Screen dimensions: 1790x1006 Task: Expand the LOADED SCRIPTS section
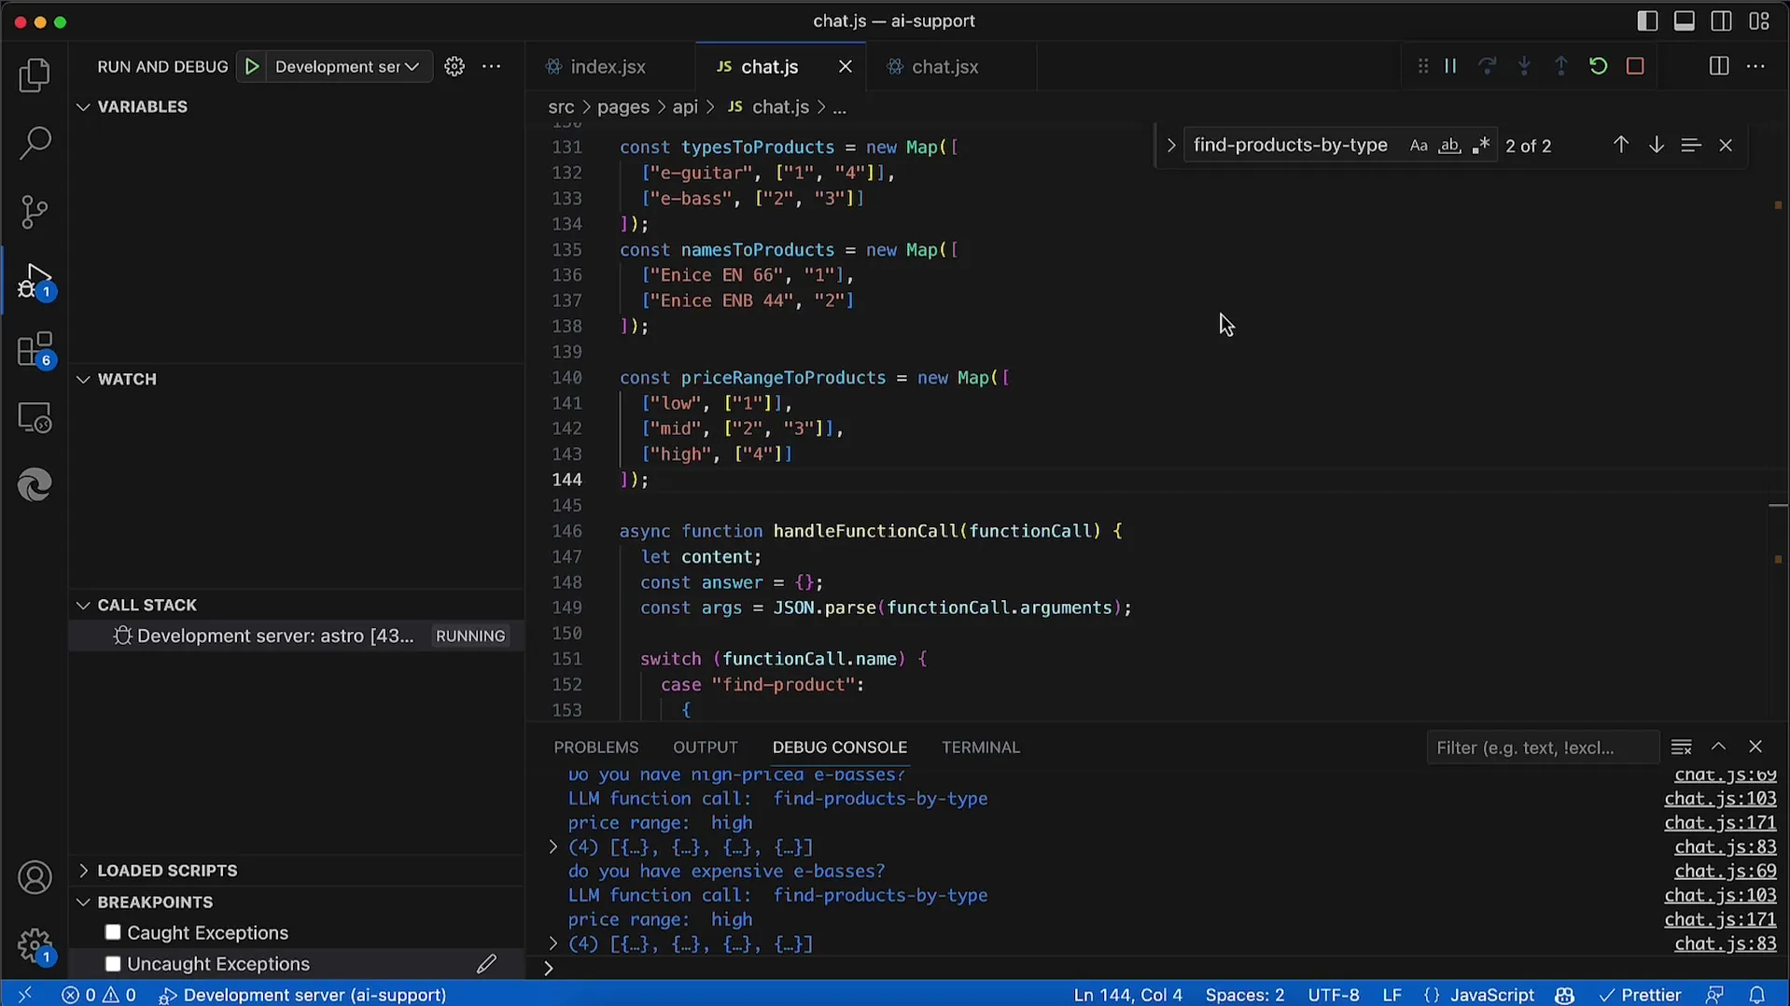click(83, 871)
